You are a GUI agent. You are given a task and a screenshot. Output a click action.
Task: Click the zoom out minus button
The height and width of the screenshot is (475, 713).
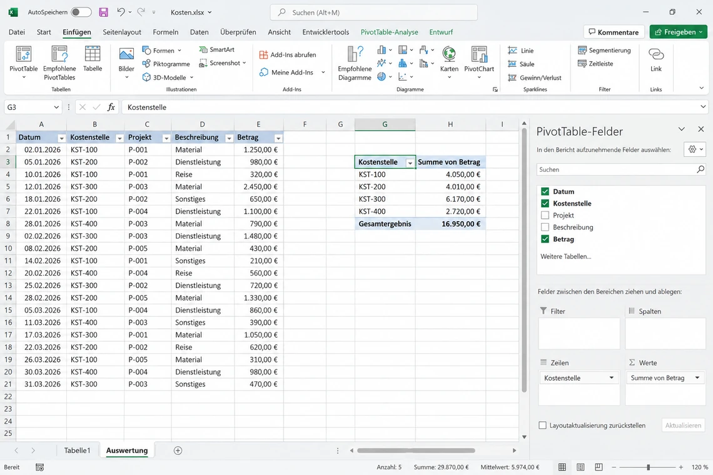(x=614, y=467)
